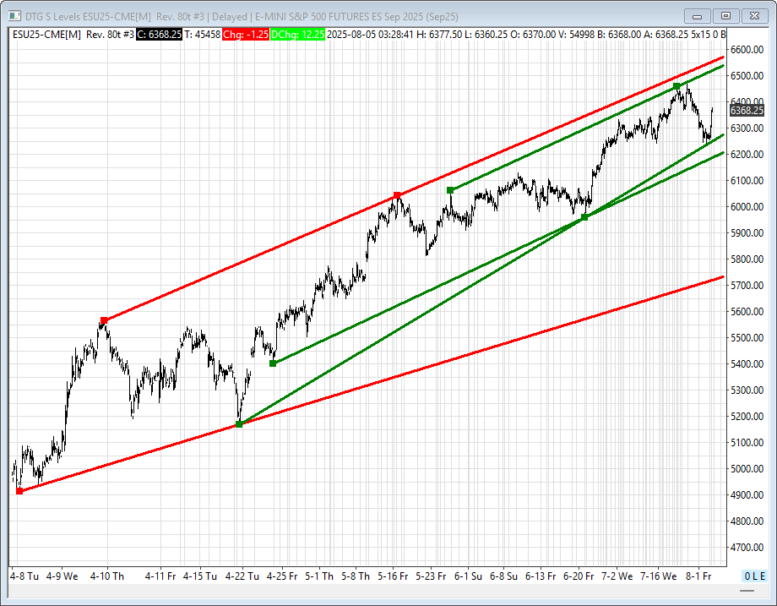Click the 0 L E indicator box
Screen dimensions: 777x606
click(755, 576)
